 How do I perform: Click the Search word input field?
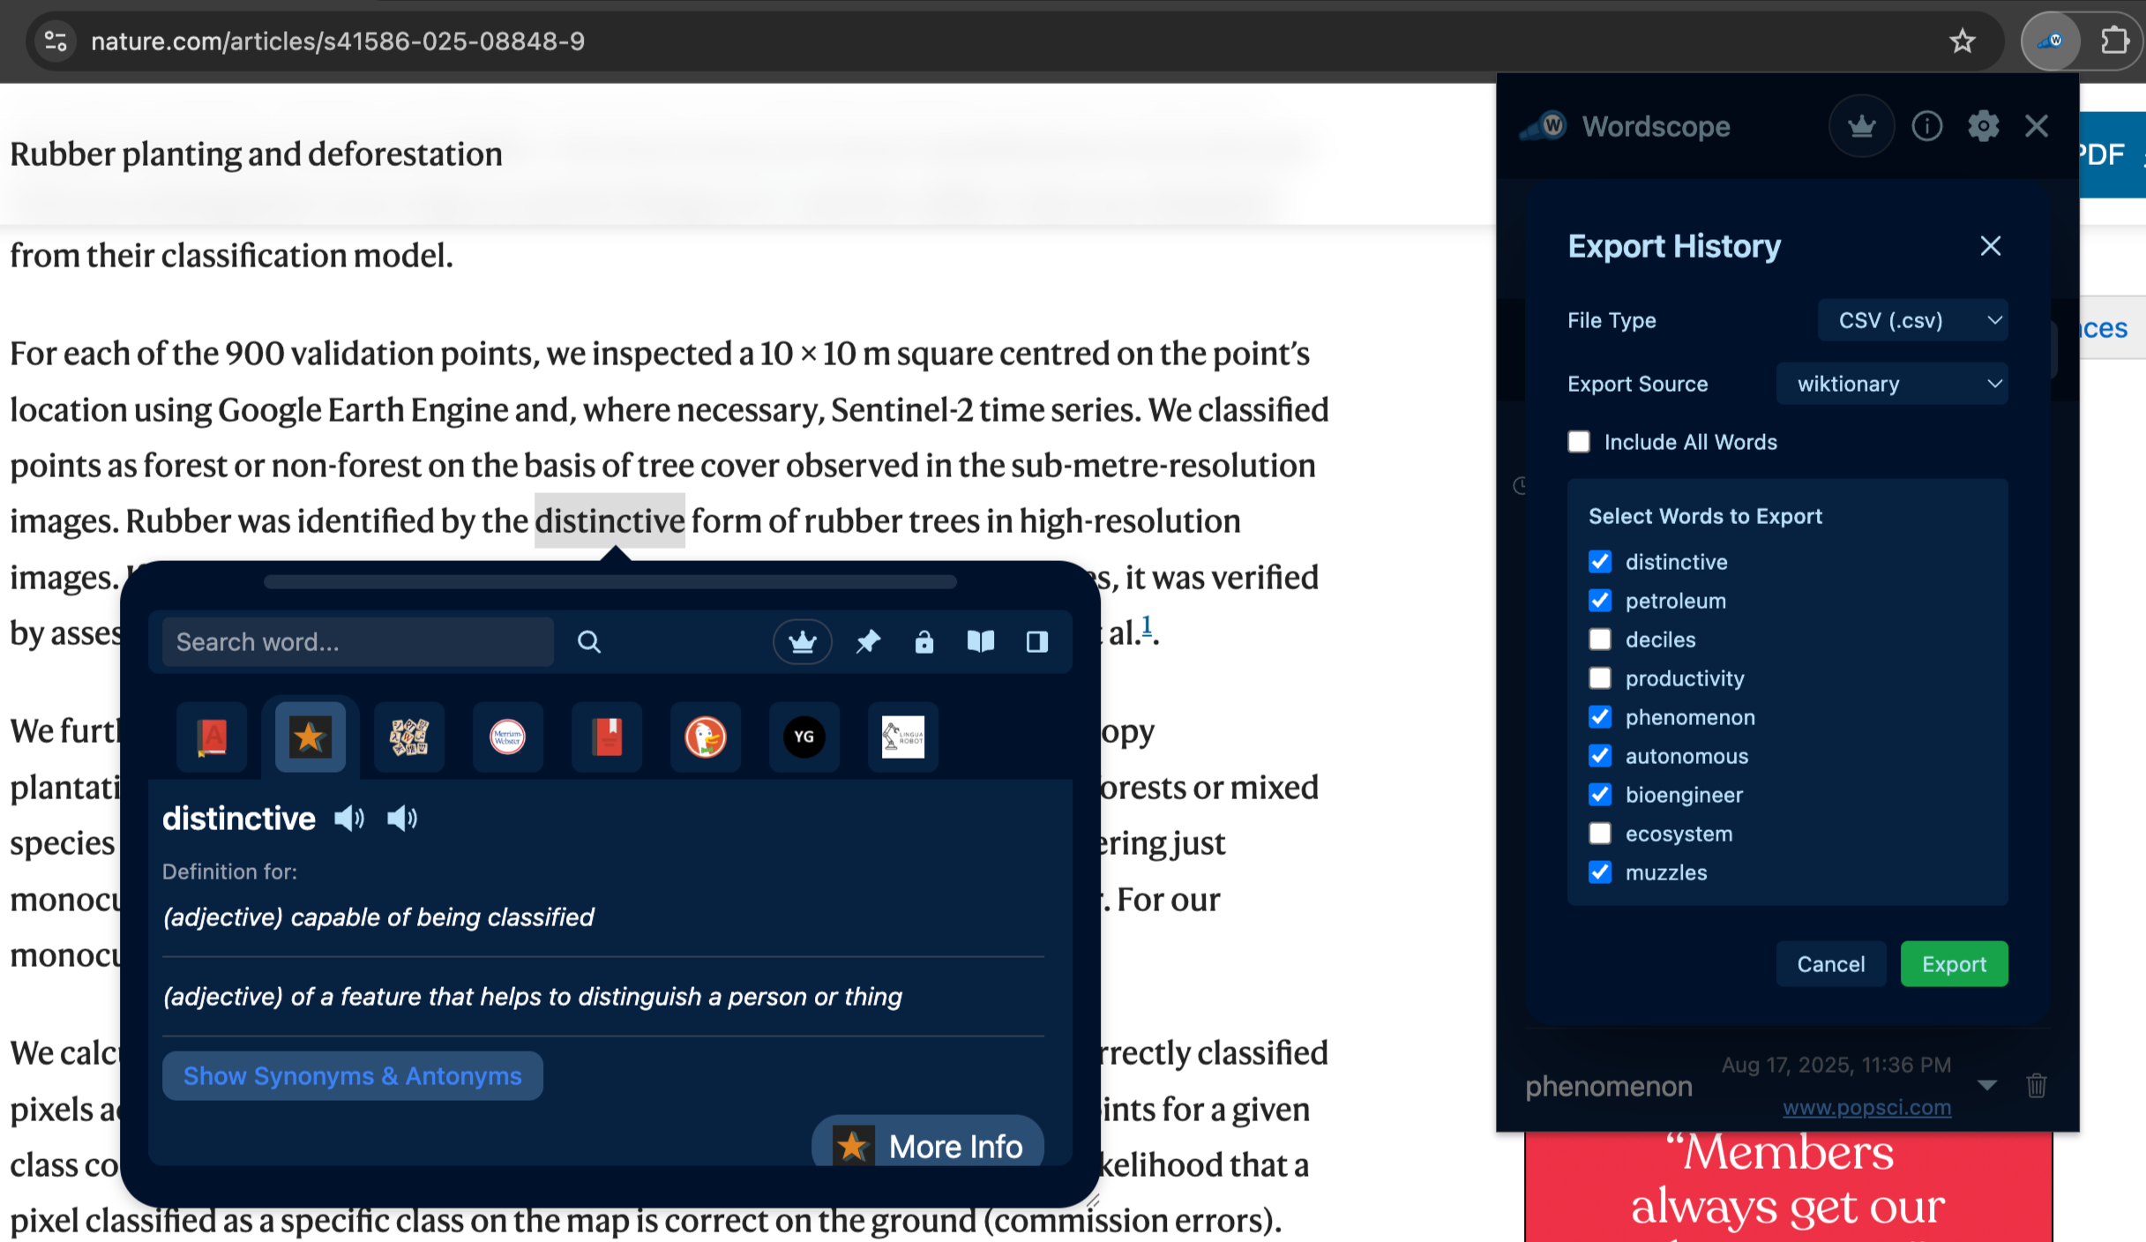(x=357, y=641)
